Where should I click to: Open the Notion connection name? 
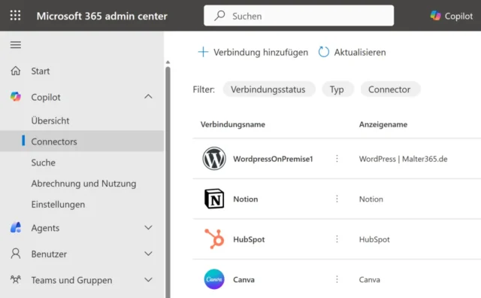(246, 199)
